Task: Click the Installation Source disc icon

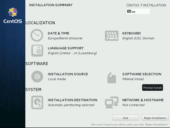Action: click(x=37, y=76)
